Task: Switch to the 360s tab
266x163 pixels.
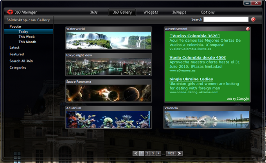Action: (x=94, y=12)
